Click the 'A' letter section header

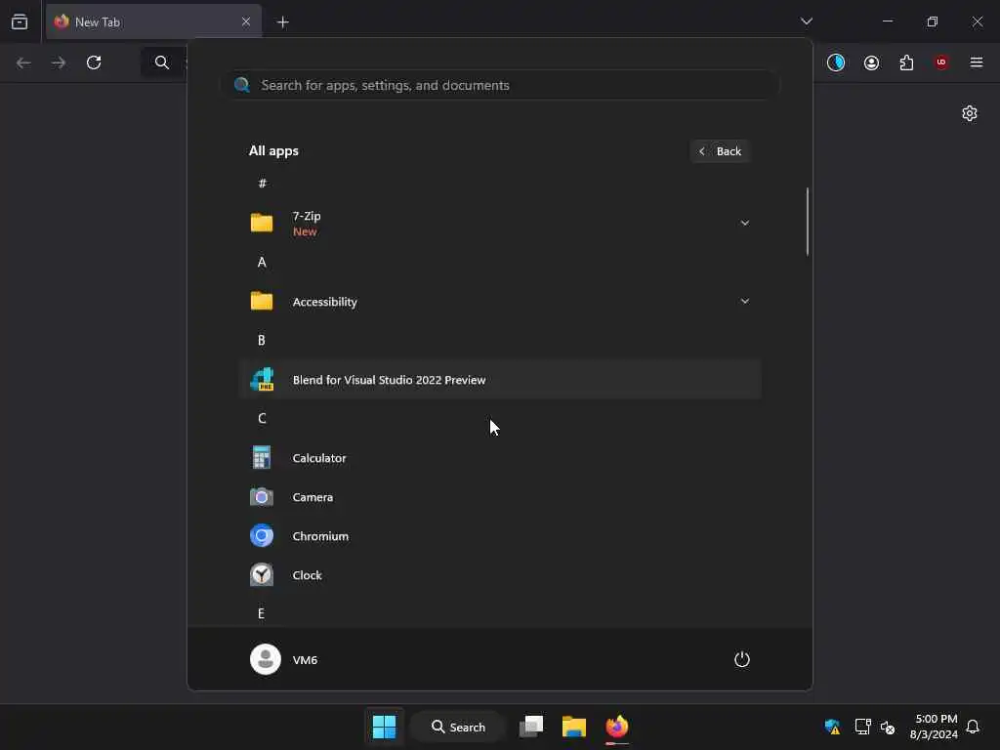(262, 262)
